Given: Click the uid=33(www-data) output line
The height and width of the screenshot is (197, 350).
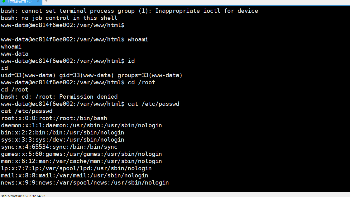Looking at the screenshot, I should click(90, 75).
